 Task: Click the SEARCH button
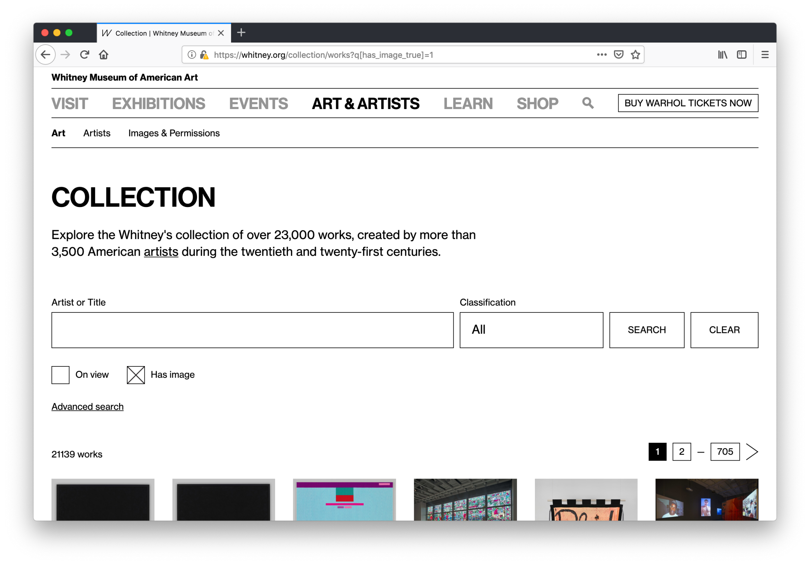[647, 330]
